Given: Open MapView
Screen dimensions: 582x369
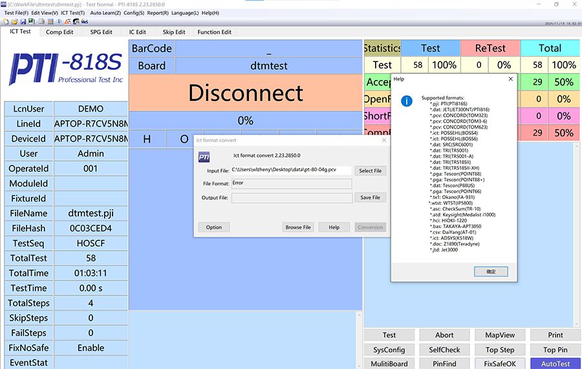Looking at the screenshot, I should pyautogui.click(x=500, y=335).
